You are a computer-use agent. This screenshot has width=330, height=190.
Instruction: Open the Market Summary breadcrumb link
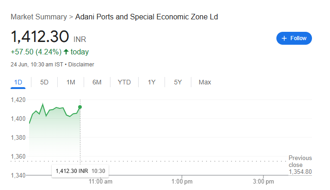pyautogui.click(x=39, y=17)
